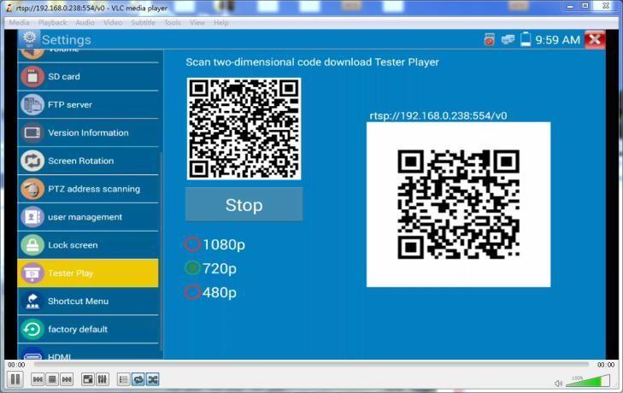Click the rtsp stream QR code
Screen dimensions: 623x393
459,205
